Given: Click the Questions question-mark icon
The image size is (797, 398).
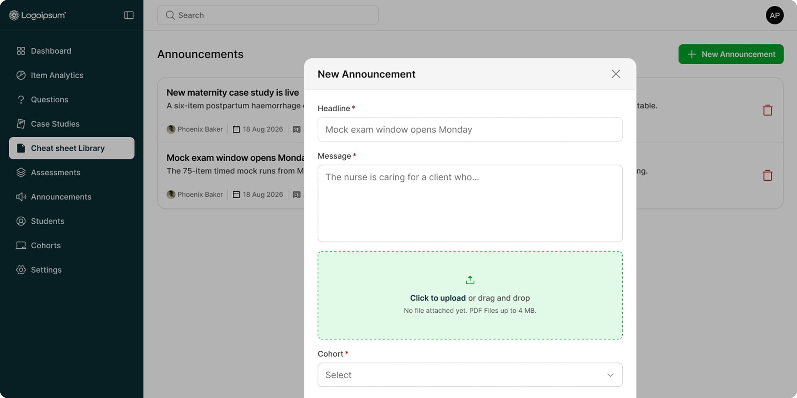Looking at the screenshot, I should tap(21, 99).
